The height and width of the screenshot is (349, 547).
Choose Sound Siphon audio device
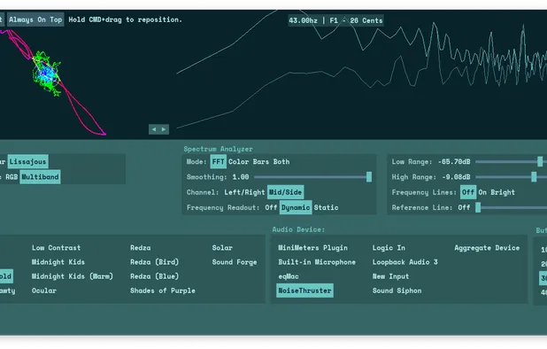397,291
